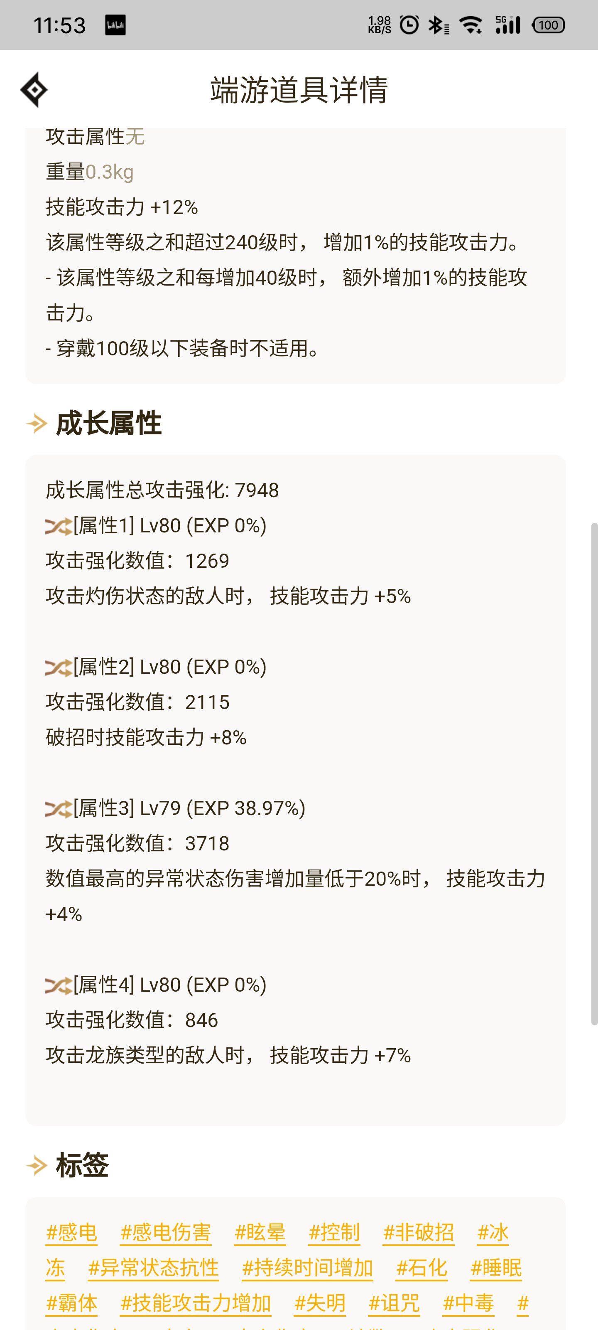Tap shuffle icon beside 属性4
Screen dimensions: 598x1330
coord(58,985)
